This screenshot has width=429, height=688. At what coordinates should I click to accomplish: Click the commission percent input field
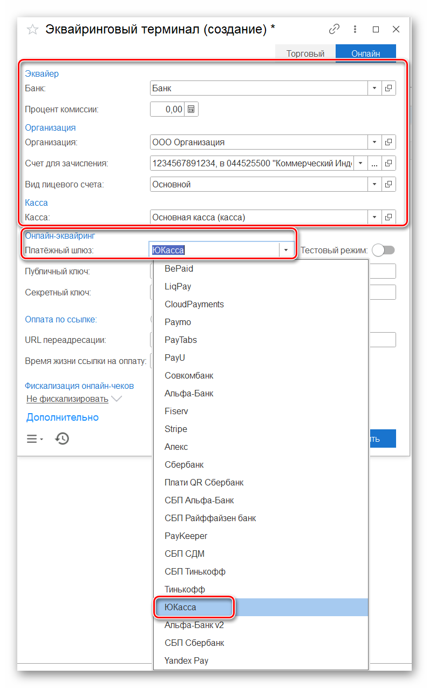click(167, 109)
